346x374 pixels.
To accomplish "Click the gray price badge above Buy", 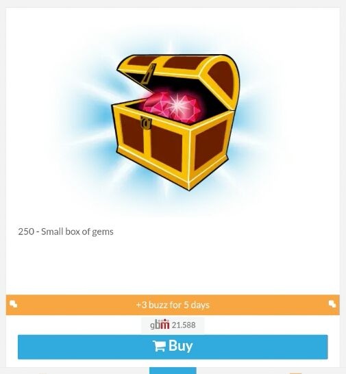I will 173,325.
